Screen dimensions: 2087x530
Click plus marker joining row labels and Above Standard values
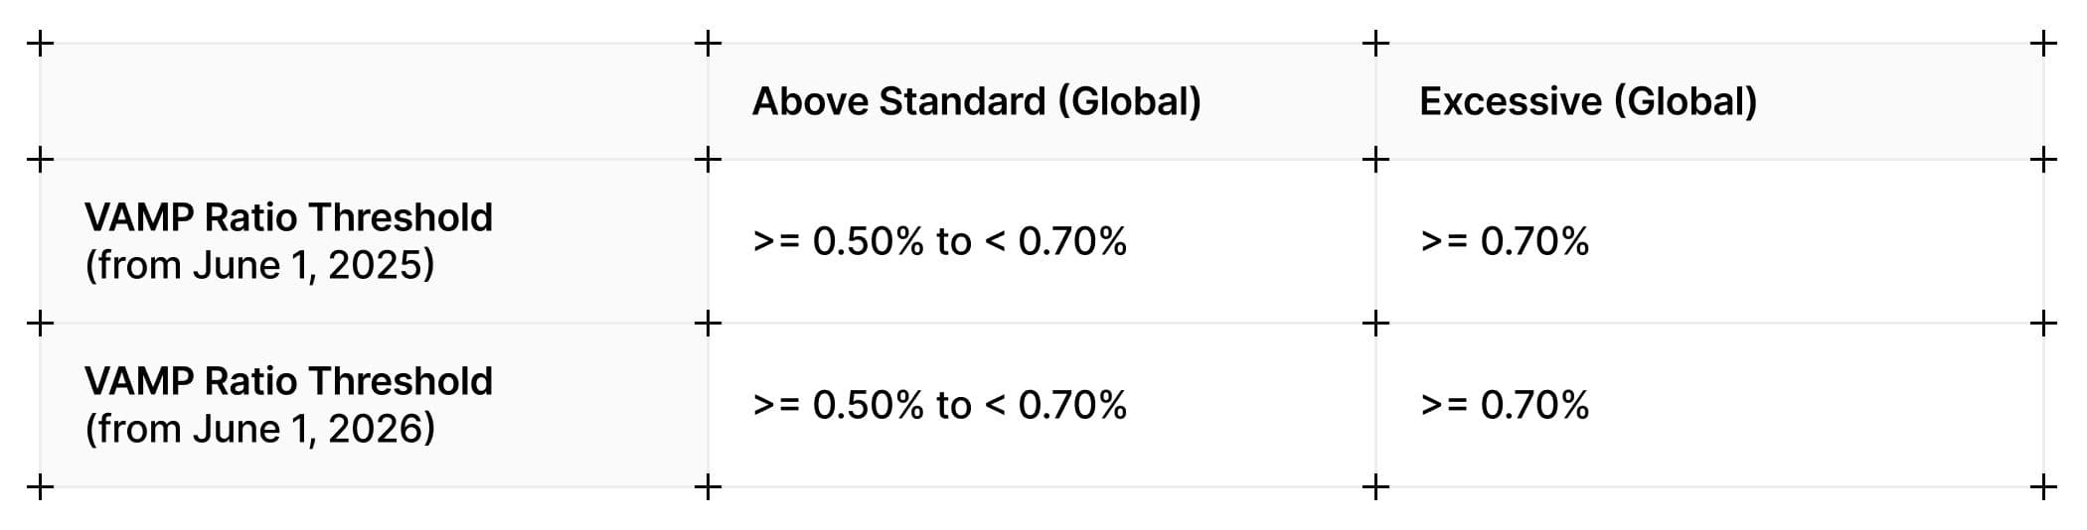(x=708, y=324)
